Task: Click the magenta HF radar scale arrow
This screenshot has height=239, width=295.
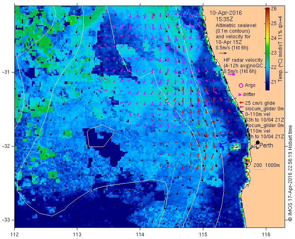Action: [x=231, y=74]
